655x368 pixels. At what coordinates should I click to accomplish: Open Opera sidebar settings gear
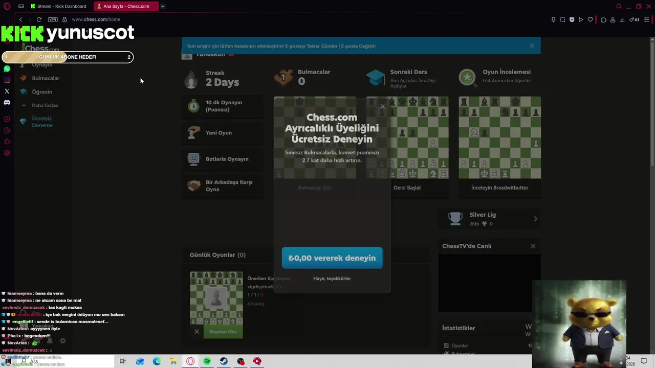tap(7, 153)
